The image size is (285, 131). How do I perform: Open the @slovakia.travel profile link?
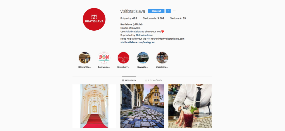pos(144,35)
